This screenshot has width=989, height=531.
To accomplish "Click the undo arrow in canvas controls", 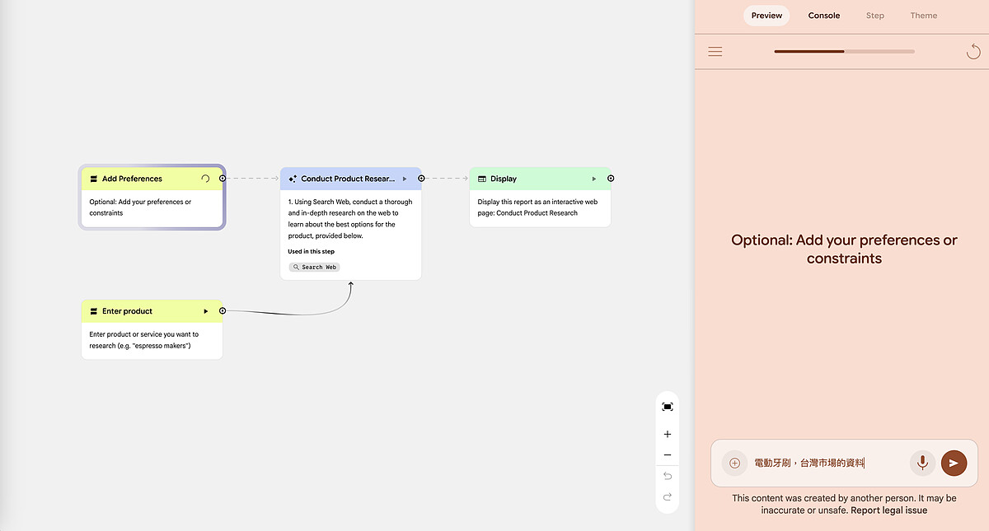I will click(668, 476).
